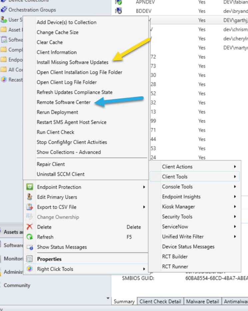The height and width of the screenshot is (311, 248).
Task: Expand the Client Actions submenu arrow
Action: click(235, 167)
